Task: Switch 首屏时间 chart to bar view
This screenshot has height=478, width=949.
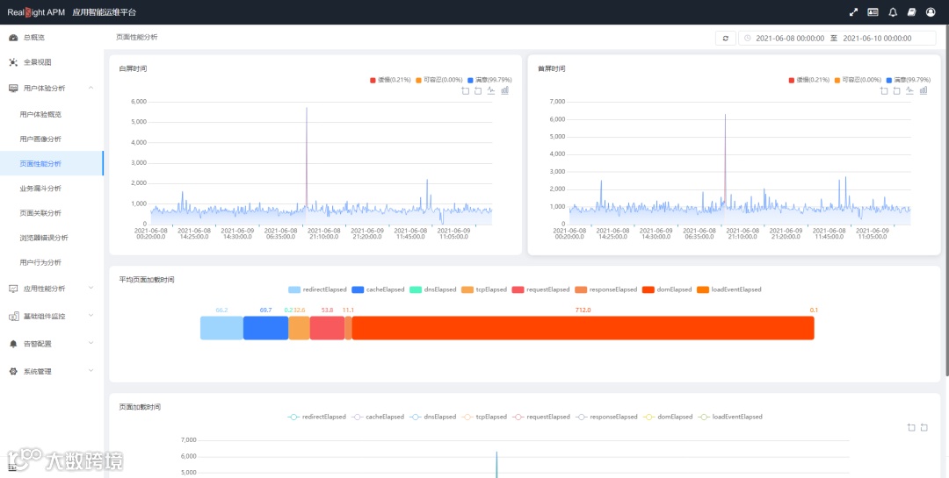Action: pyautogui.click(x=924, y=90)
